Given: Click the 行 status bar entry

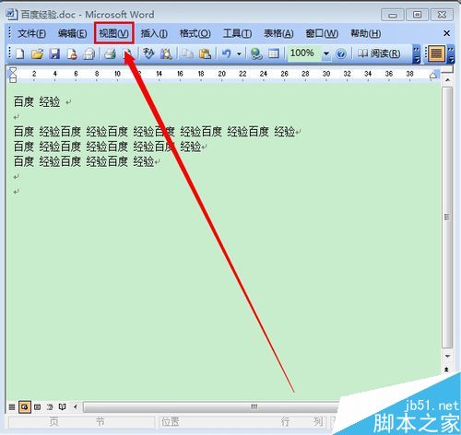Looking at the screenshot, I should point(285,422).
